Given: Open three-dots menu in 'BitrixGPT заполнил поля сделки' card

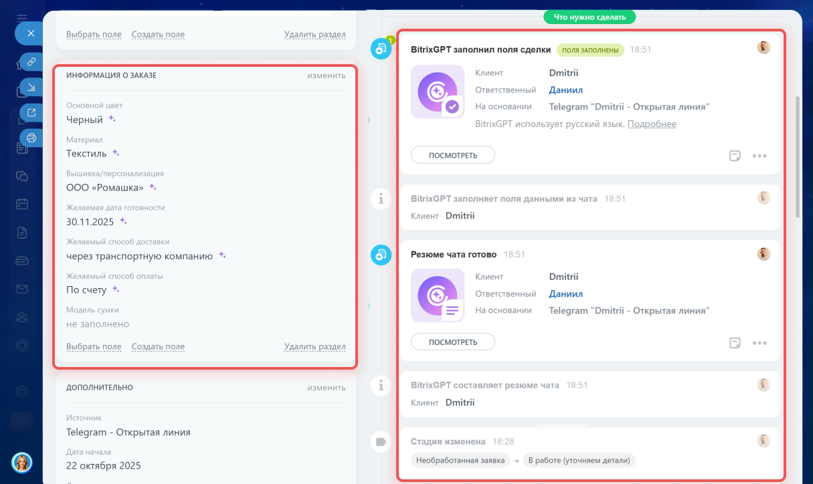Looking at the screenshot, I should coord(759,156).
